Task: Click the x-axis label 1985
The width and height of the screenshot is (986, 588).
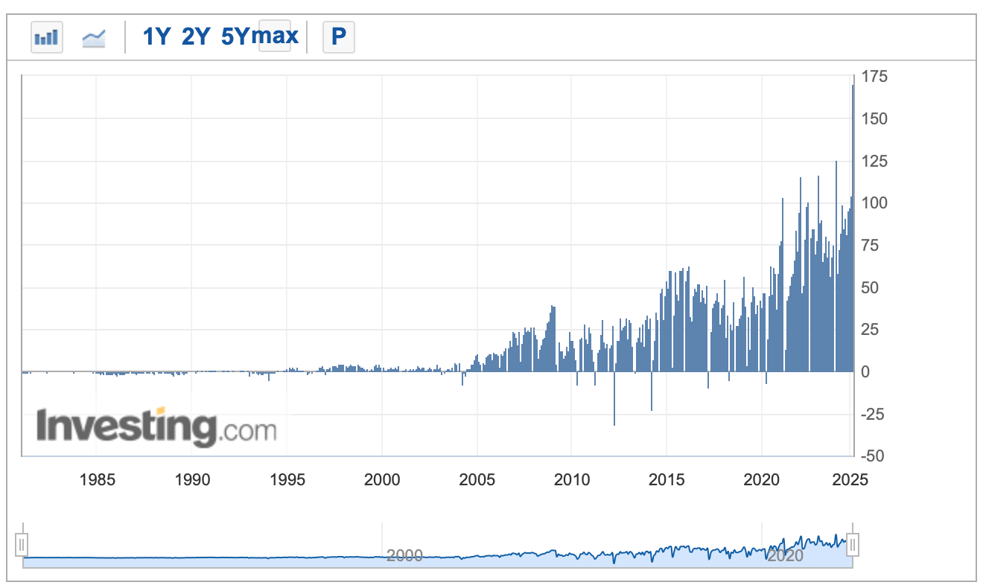Action: [97, 479]
